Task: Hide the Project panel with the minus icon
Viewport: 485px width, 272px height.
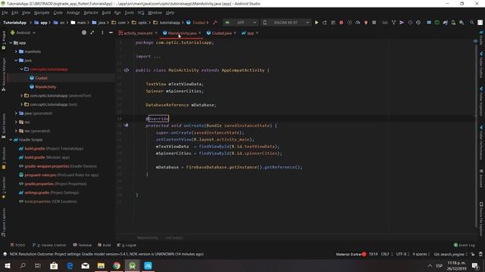Action: tap(111, 32)
